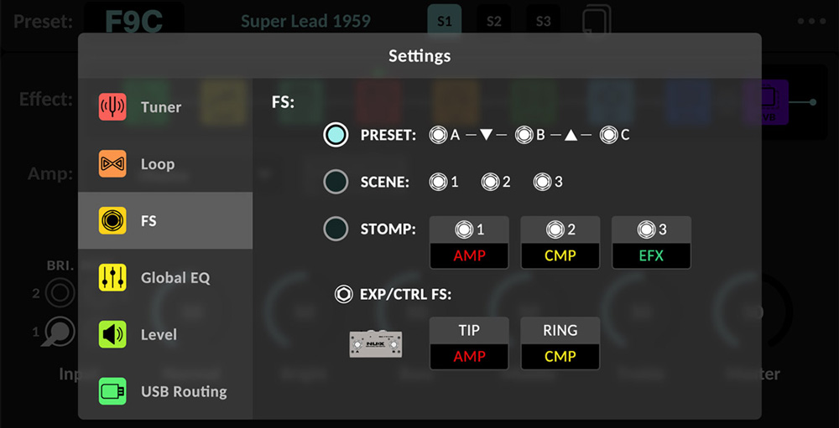The width and height of the screenshot is (839, 428).
Task: Click the green Level speaker icon
Action: 112,335
